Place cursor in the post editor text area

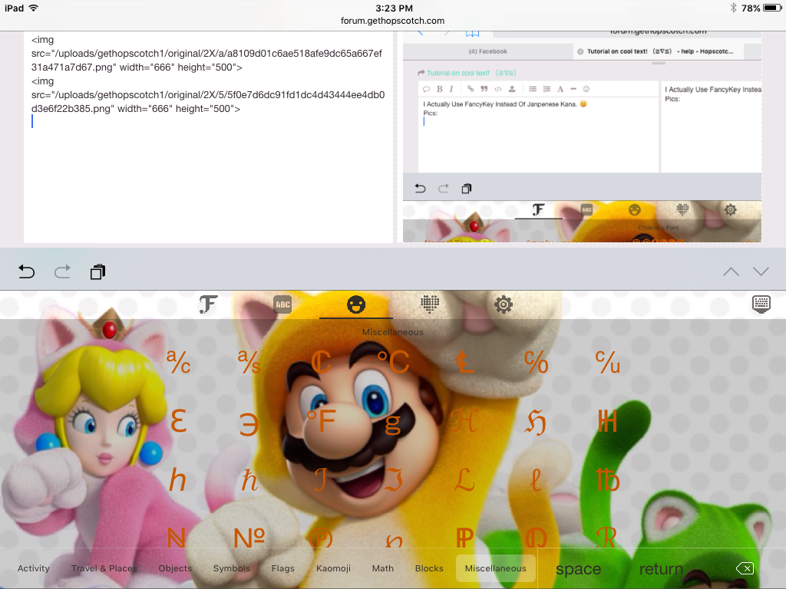[208, 137]
